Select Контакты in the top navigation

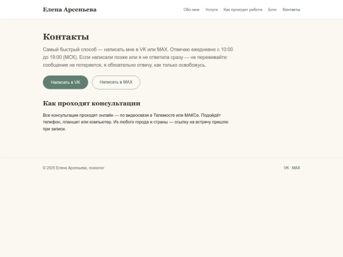[x=291, y=10]
